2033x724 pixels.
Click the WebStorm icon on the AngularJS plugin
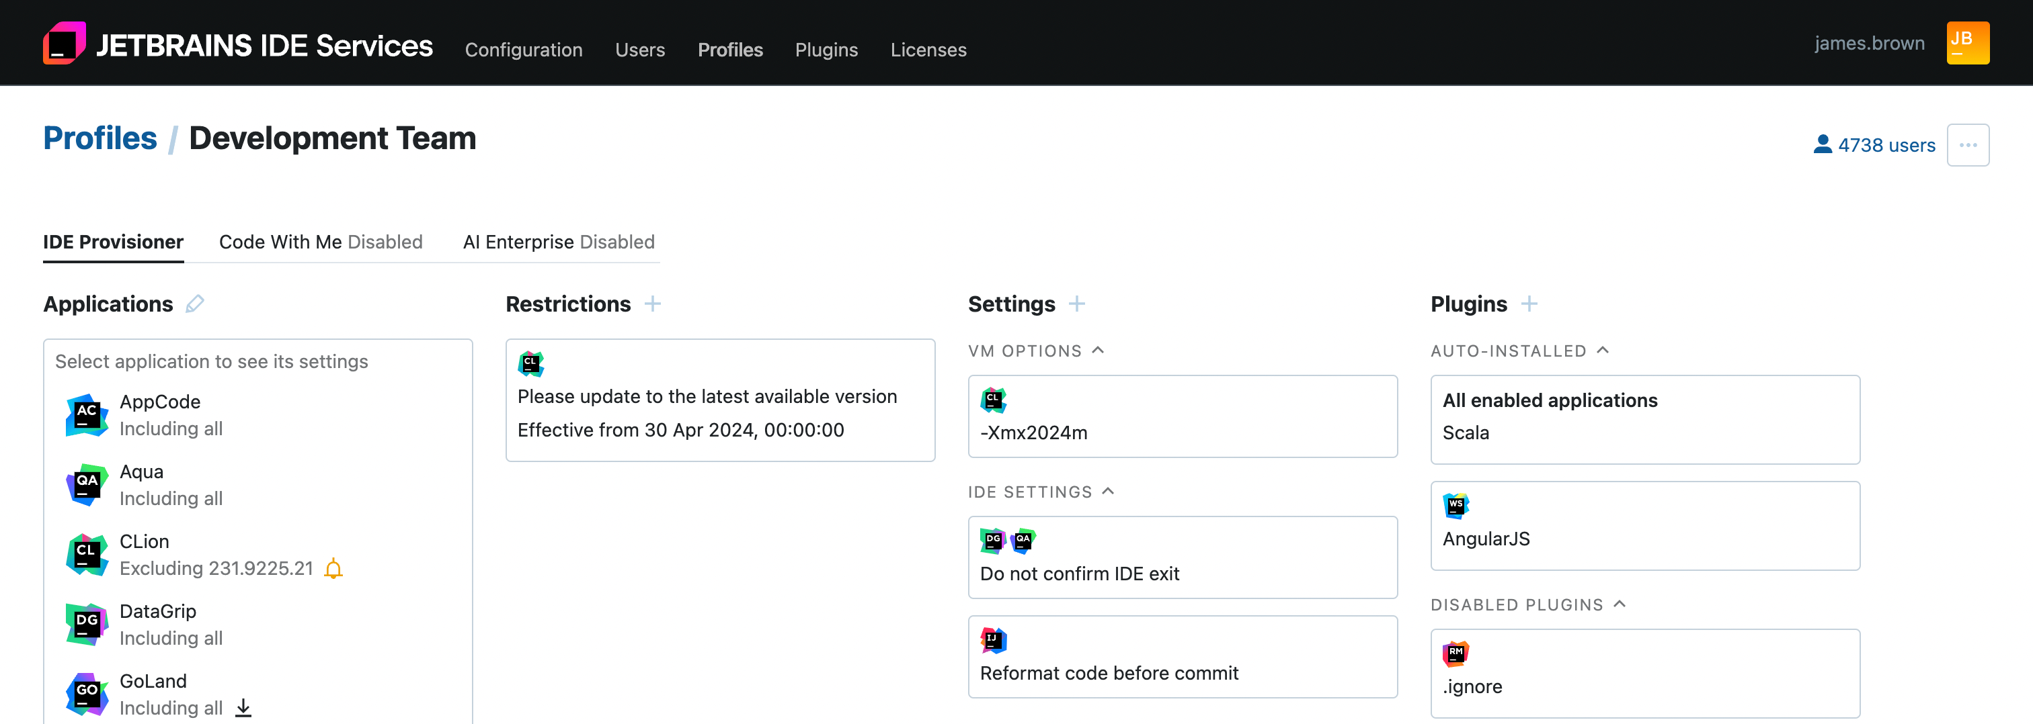[x=1456, y=506]
